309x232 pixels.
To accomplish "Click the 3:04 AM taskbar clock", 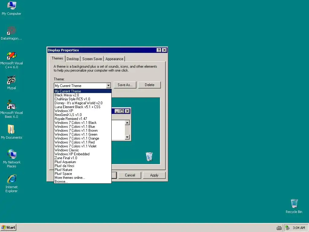I will pyautogui.click(x=299, y=228).
